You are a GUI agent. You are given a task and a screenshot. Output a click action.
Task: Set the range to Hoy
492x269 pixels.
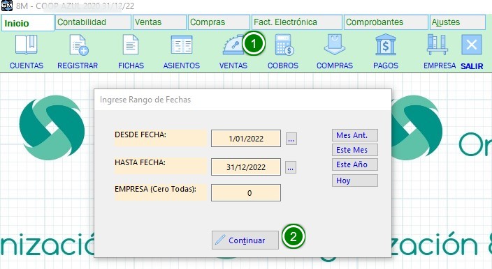tap(355, 180)
